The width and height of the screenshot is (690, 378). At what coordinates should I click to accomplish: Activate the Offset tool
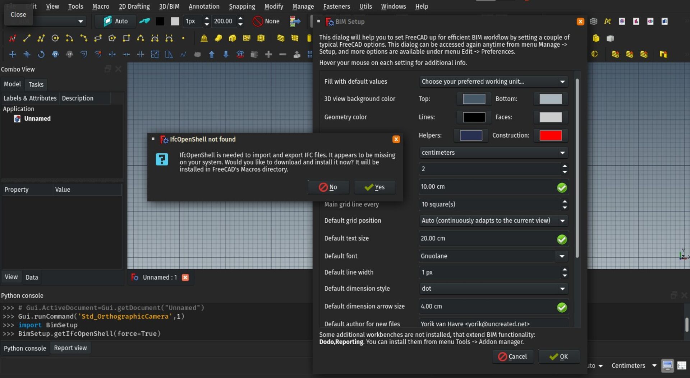coord(84,54)
